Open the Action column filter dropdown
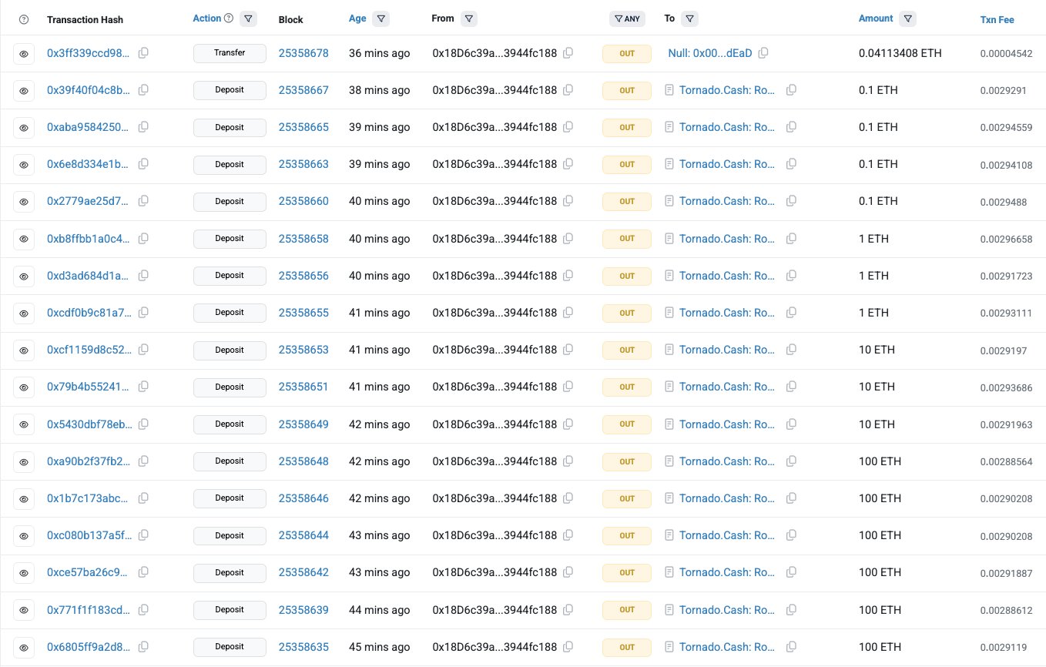Screen dimensions: 1046x667 pyautogui.click(x=248, y=18)
